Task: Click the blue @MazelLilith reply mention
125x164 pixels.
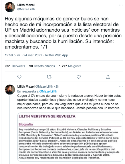Action: [x=48, y=91]
